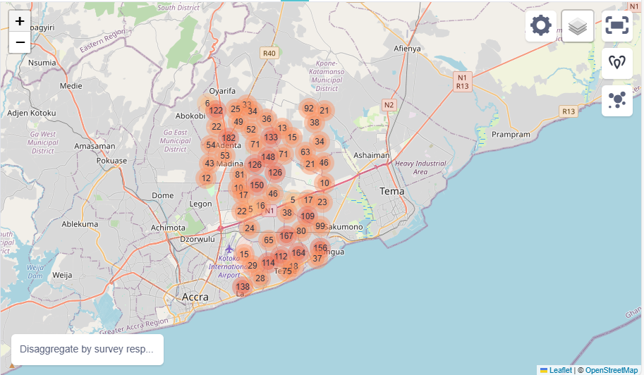Image resolution: width=644 pixels, height=375 pixels.
Task: Toggle fullscreen map view
Action: click(x=616, y=27)
